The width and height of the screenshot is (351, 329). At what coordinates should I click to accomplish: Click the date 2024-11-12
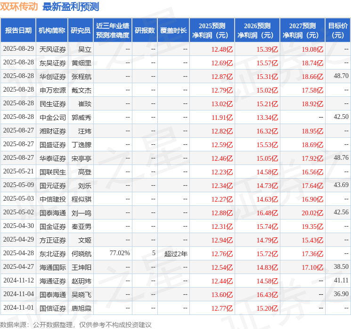(x=18, y=280)
